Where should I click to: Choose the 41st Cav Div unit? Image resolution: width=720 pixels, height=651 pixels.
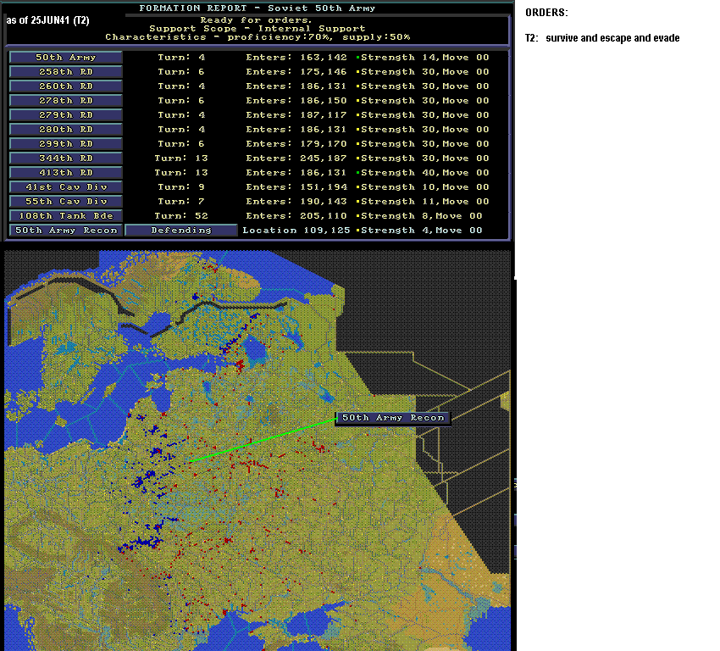66,187
